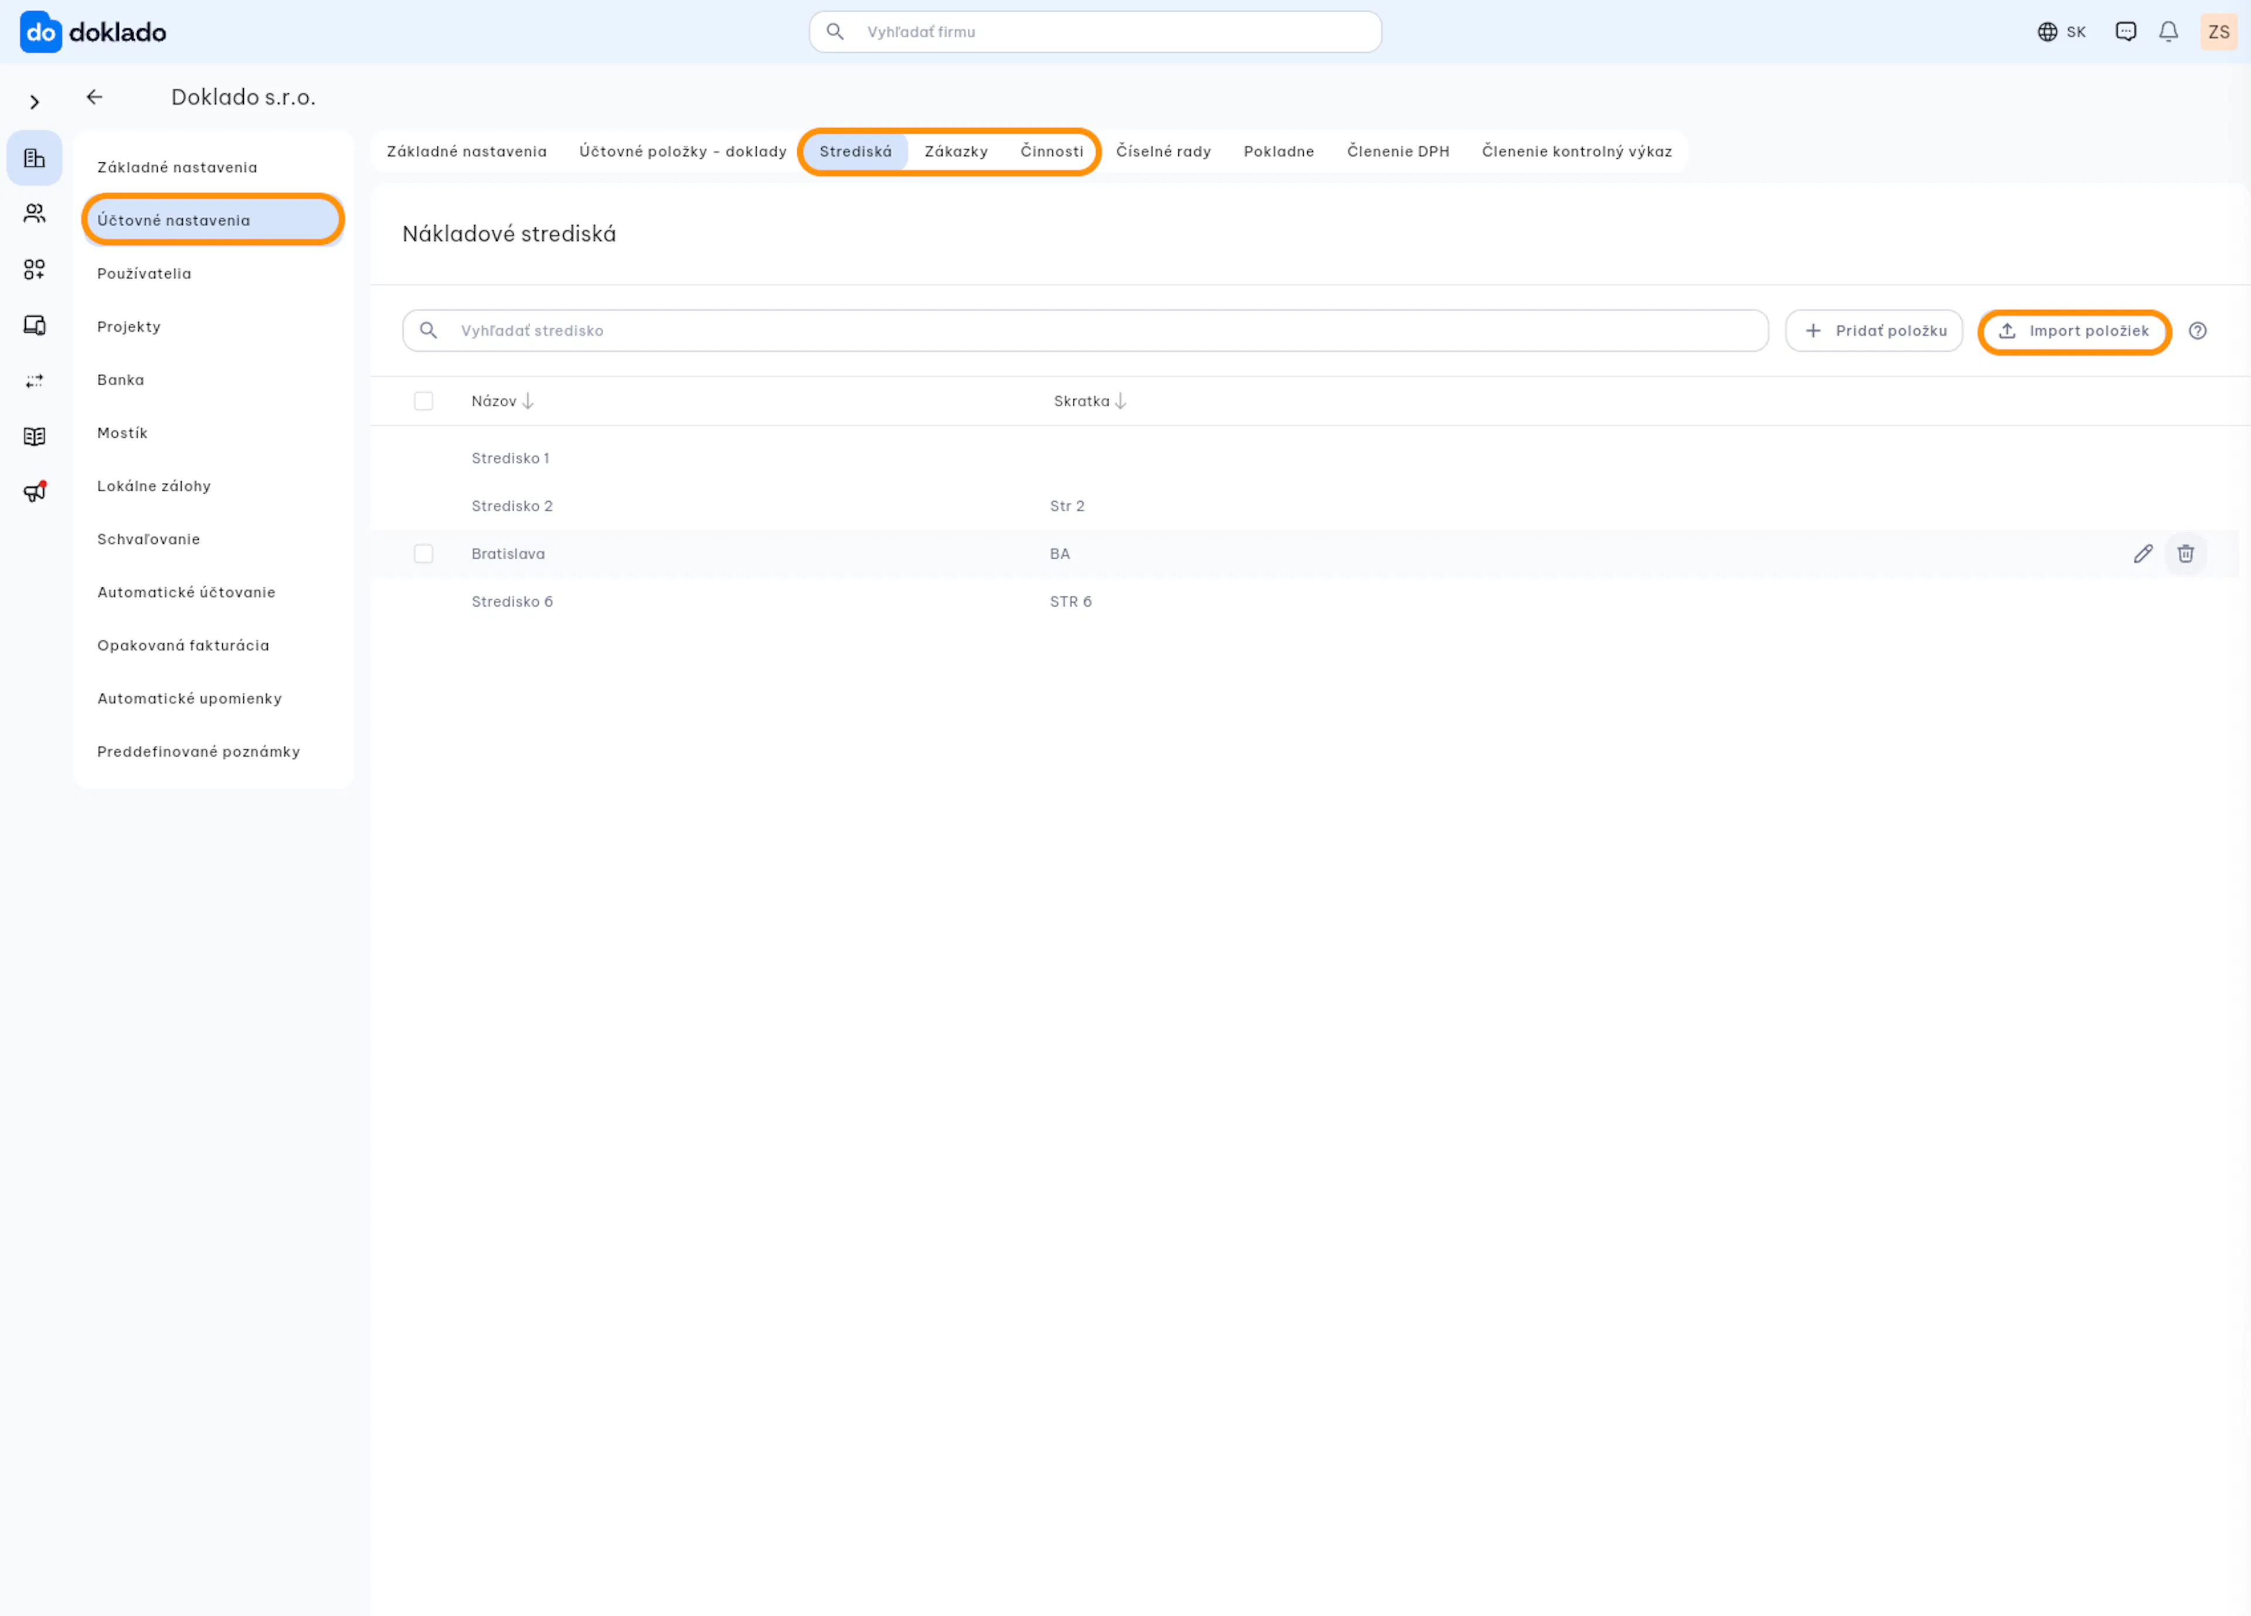The image size is (2251, 1616).
Task: Open the company building sidebar icon
Action: pos(35,158)
